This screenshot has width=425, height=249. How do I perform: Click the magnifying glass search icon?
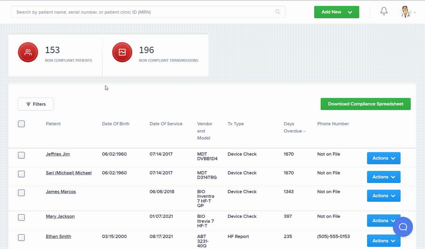point(277,12)
